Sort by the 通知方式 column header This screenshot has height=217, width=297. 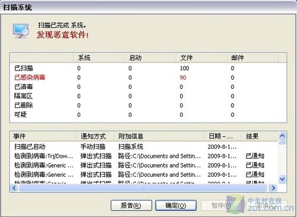(96, 136)
